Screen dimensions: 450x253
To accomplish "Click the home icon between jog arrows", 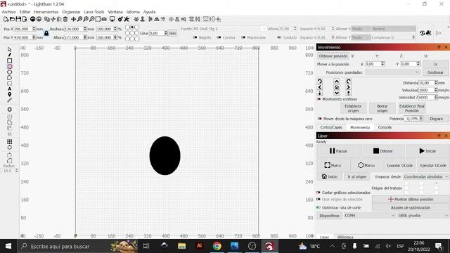I will (337, 87).
